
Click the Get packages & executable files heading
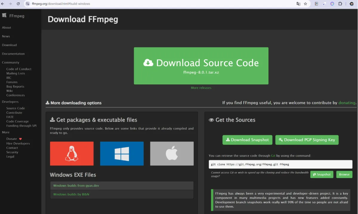click(x=94, y=120)
